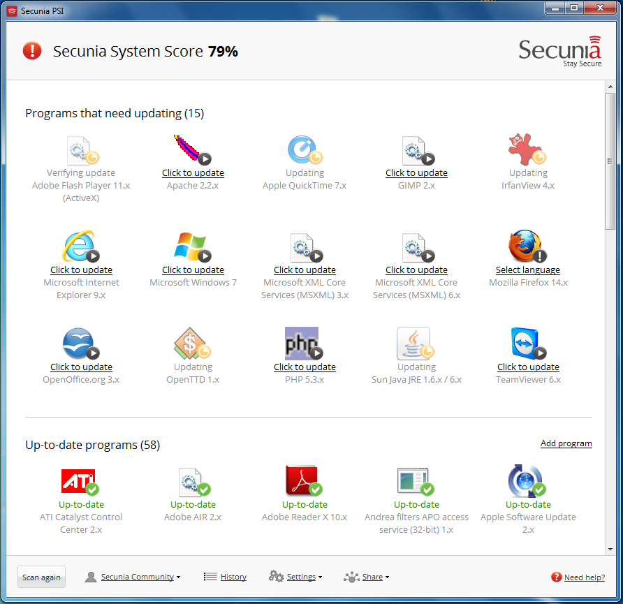
Task: Click the 'Verifying update' status for Adobe Flash
Action: pos(81,172)
